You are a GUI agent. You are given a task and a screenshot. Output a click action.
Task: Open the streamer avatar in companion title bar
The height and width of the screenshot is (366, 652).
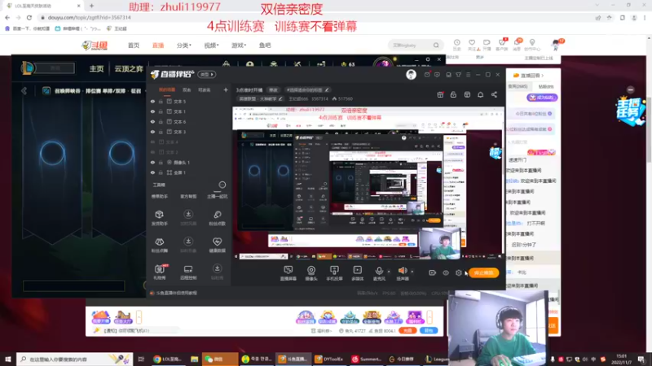[x=411, y=74]
